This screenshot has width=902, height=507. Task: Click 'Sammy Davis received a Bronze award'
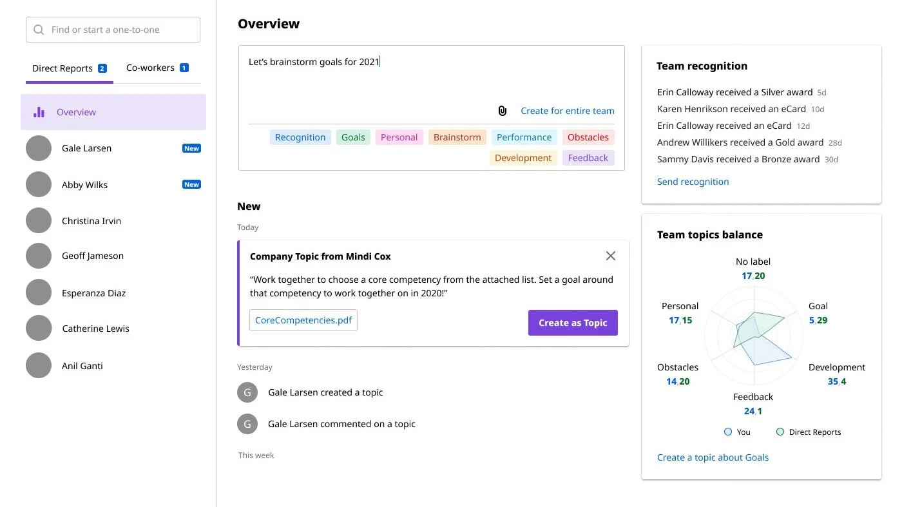(738, 159)
